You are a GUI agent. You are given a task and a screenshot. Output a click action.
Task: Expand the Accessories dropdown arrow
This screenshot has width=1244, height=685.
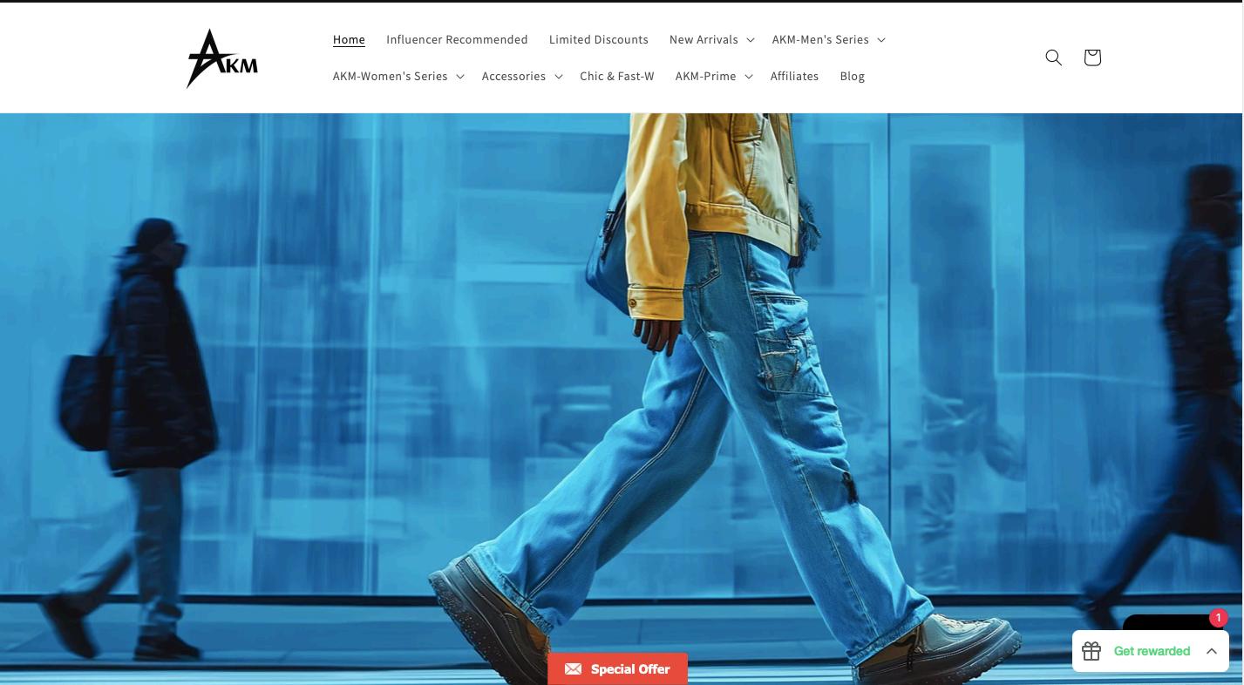tap(558, 77)
